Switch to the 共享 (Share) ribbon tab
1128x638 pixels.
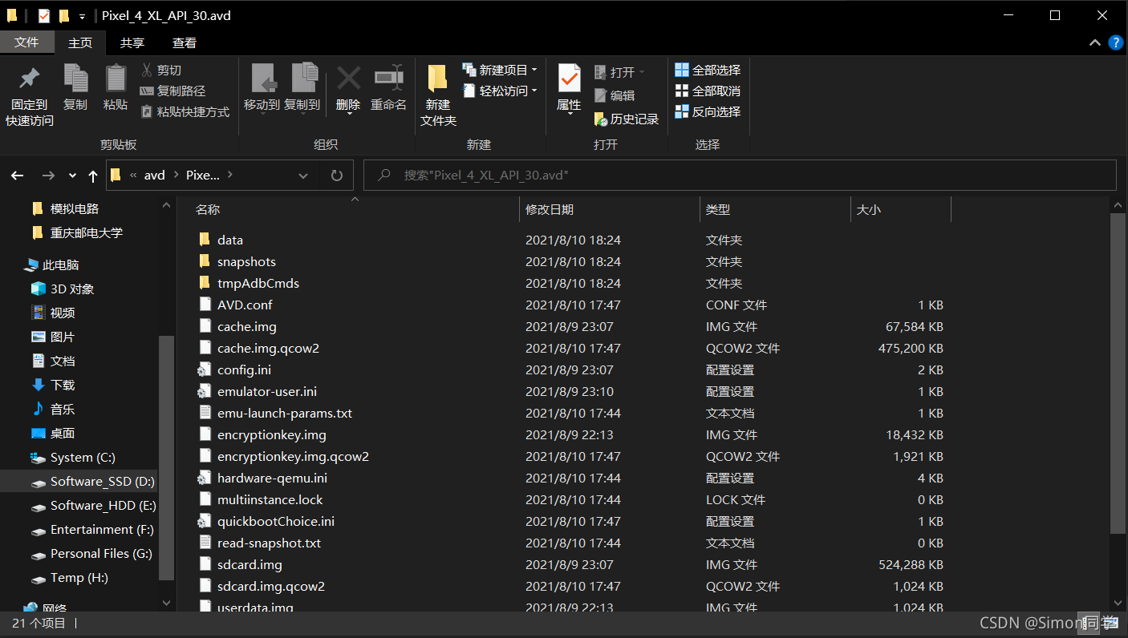[132, 42]
